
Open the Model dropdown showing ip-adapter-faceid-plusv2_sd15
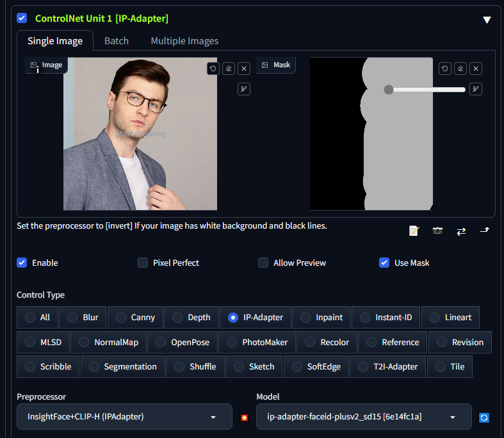(364, 417)
